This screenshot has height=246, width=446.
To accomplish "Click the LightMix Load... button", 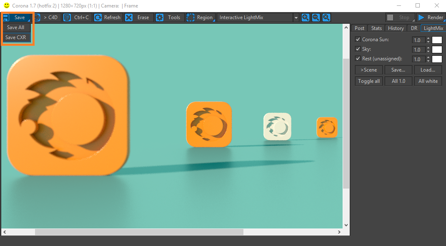I will (428, 70).
